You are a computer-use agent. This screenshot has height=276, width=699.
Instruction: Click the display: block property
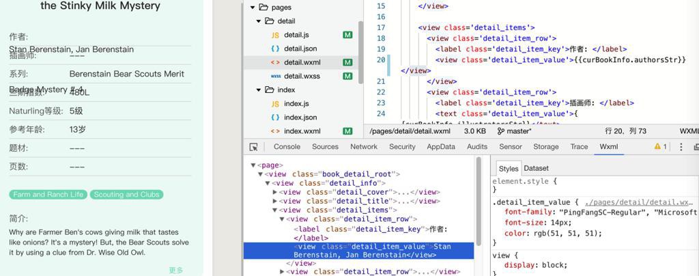tap(536, 265)
